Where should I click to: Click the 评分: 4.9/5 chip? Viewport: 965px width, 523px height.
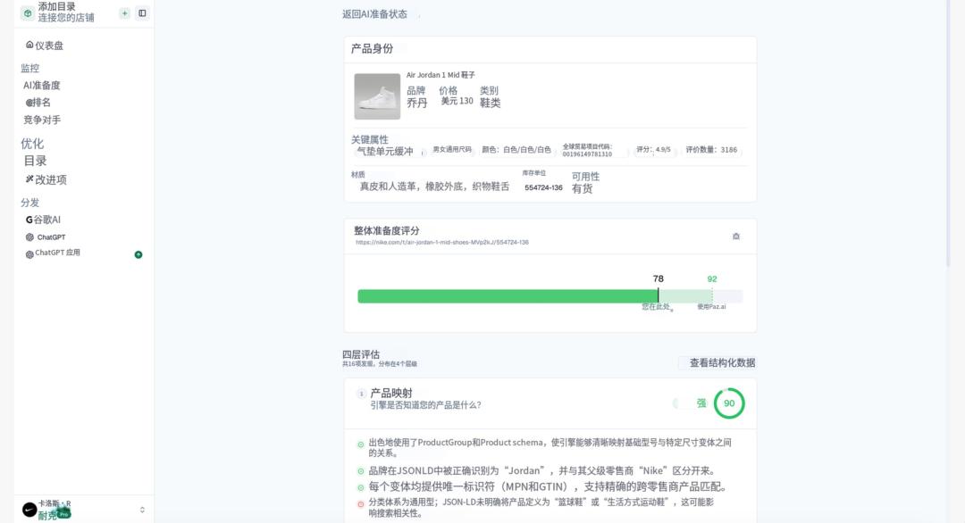click(x=653, y=149)
